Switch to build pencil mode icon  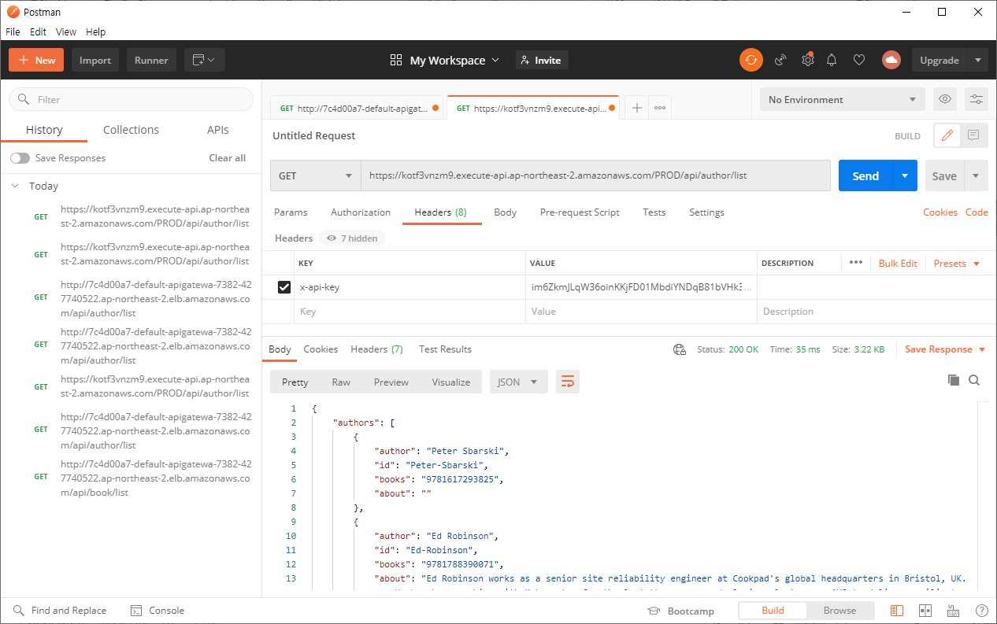coord(947,135)
